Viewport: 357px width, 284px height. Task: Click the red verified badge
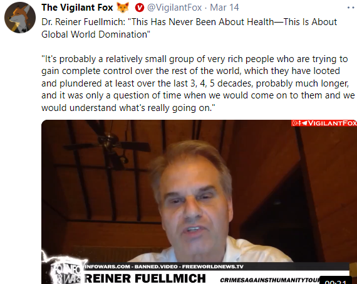(x=139, y=8)
